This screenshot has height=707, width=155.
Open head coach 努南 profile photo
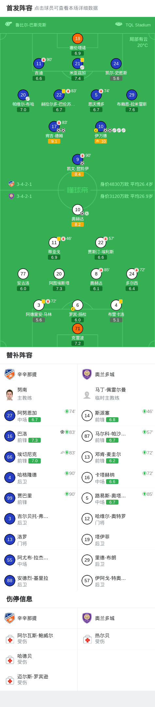point(10,395)
